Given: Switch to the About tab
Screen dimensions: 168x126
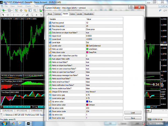Looking at the screenshot, I should pyautogui.click(x=50, y=14).
